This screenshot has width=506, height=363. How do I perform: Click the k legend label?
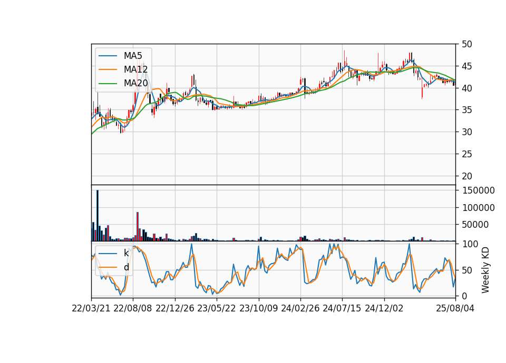(126, 253)
